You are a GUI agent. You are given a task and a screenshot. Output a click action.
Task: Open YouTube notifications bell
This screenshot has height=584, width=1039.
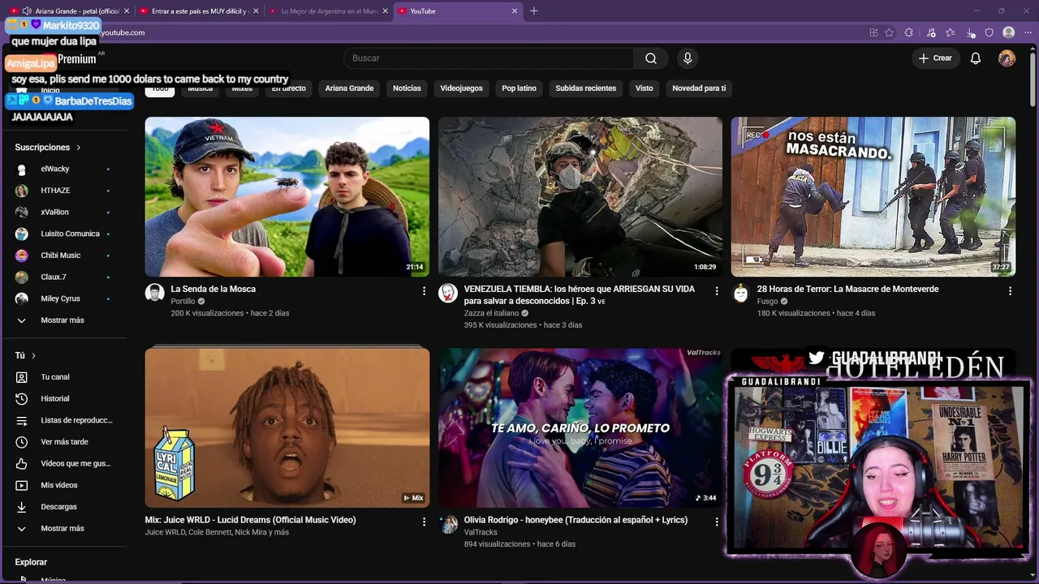point(976,58)
